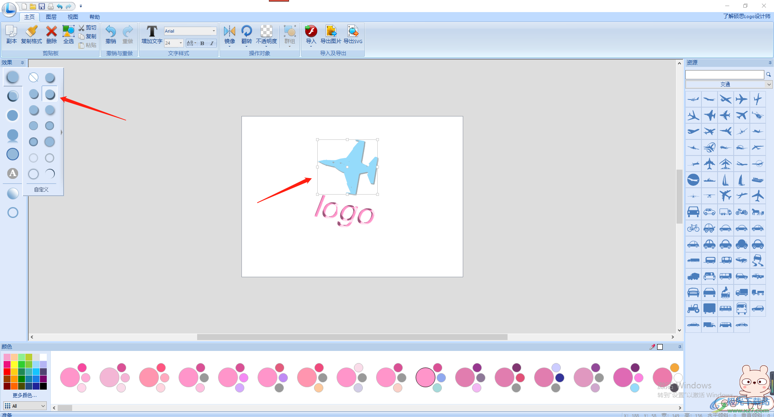
Task: Click the resources search input field
Action: pyautogui.click(x=724, y=75)
